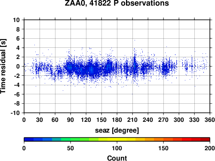Click the Time residual [s] axis label
This screenshot has height=161, width=215.
[3, 66]
